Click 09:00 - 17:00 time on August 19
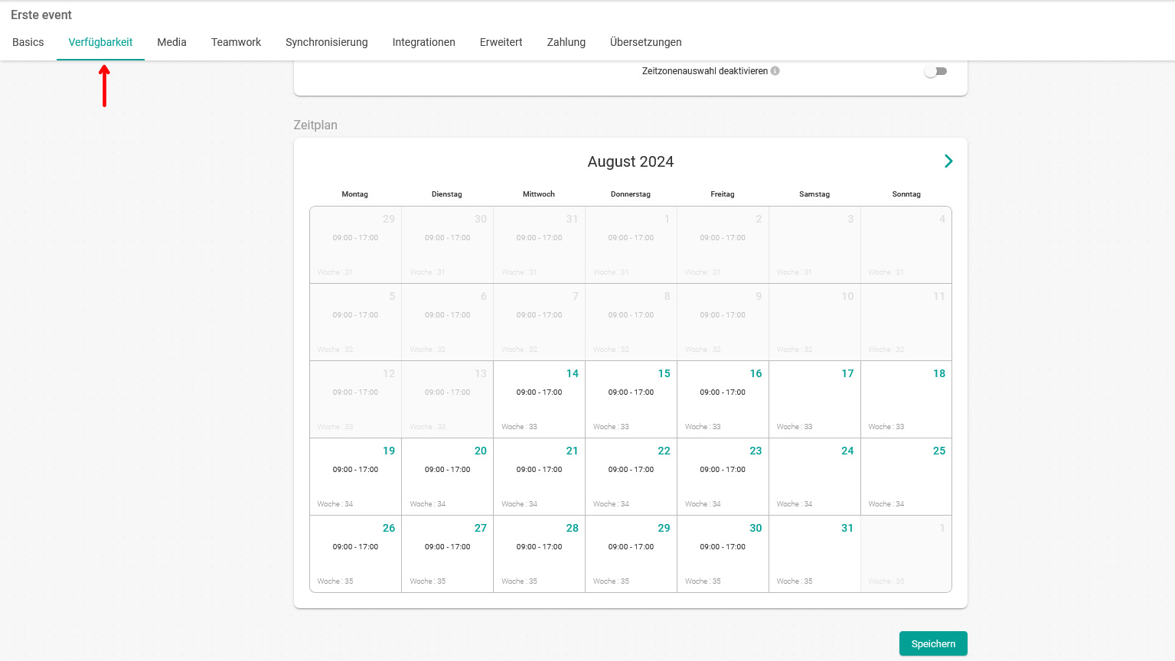The image size is (1175, 661). (355, 470)
